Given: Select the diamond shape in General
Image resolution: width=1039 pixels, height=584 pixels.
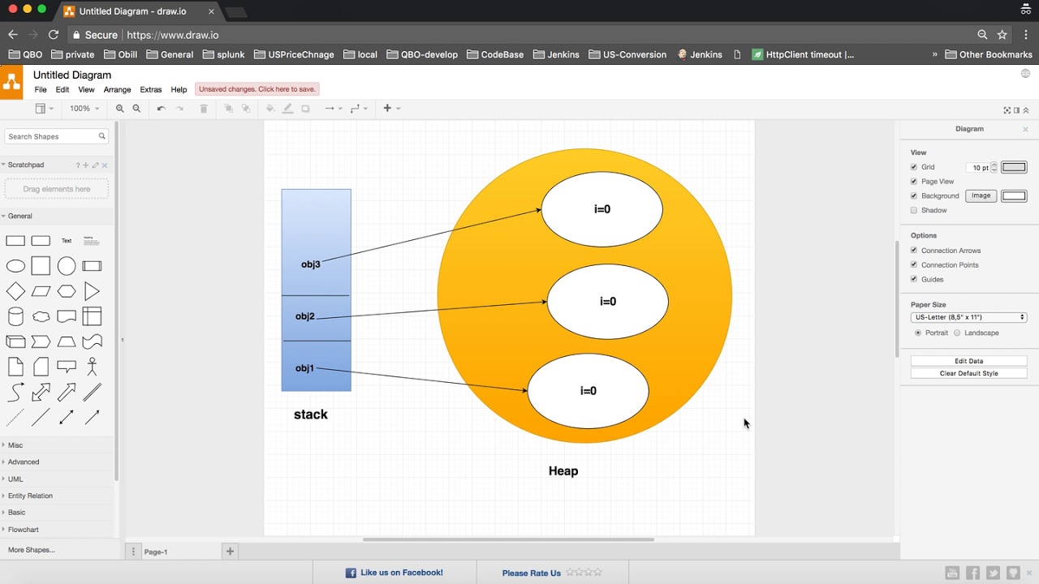Looking at the screenshot, I should point(15,291).
